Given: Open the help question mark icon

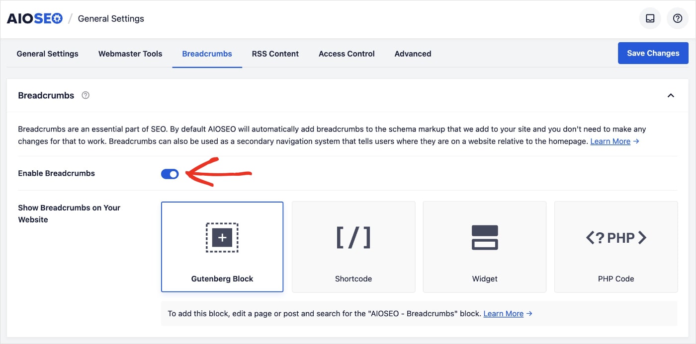Looking at the screenshot, I should tap(677, 18).
